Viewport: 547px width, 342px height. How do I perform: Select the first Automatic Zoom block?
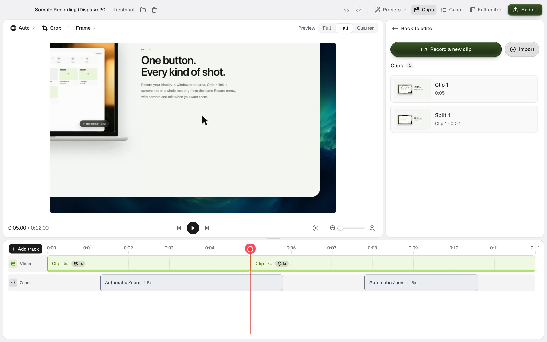(191, 283)
